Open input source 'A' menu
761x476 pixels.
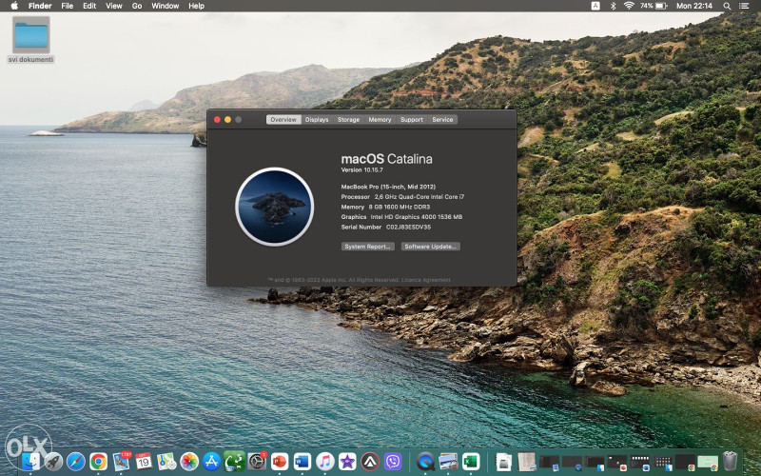point(595,6)
